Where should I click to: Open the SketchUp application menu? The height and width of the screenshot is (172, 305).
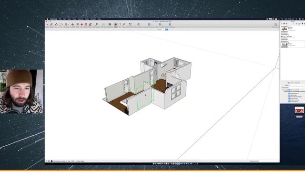tap(54, 19)
